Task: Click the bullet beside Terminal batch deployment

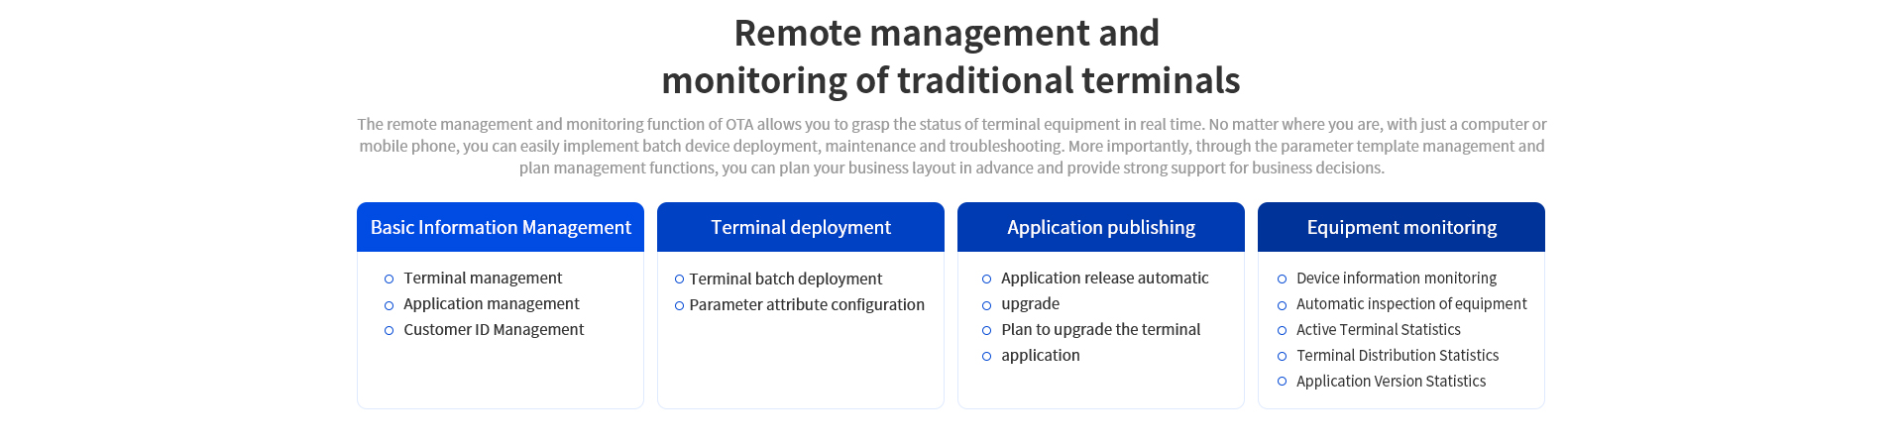Action: pos(679,280)
